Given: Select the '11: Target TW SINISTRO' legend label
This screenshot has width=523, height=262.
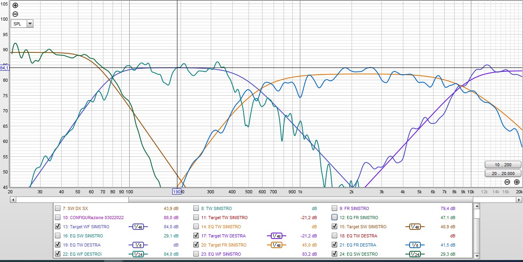Looking at the screenshot, I should click(x=224, y=218).
